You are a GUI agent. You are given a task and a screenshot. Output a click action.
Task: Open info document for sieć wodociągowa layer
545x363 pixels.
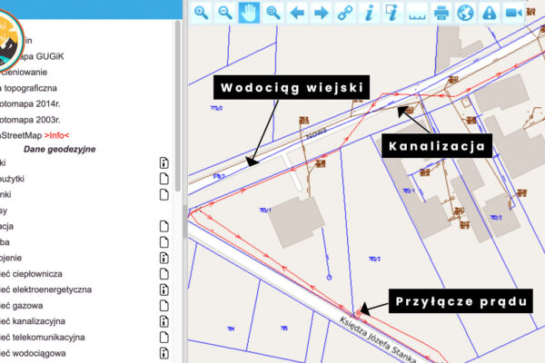[x=164, y=353]
